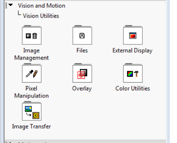Click the Vision Utilities breadcrumb label
This screenshot has height=143, width=177.
tap(41, 16)
